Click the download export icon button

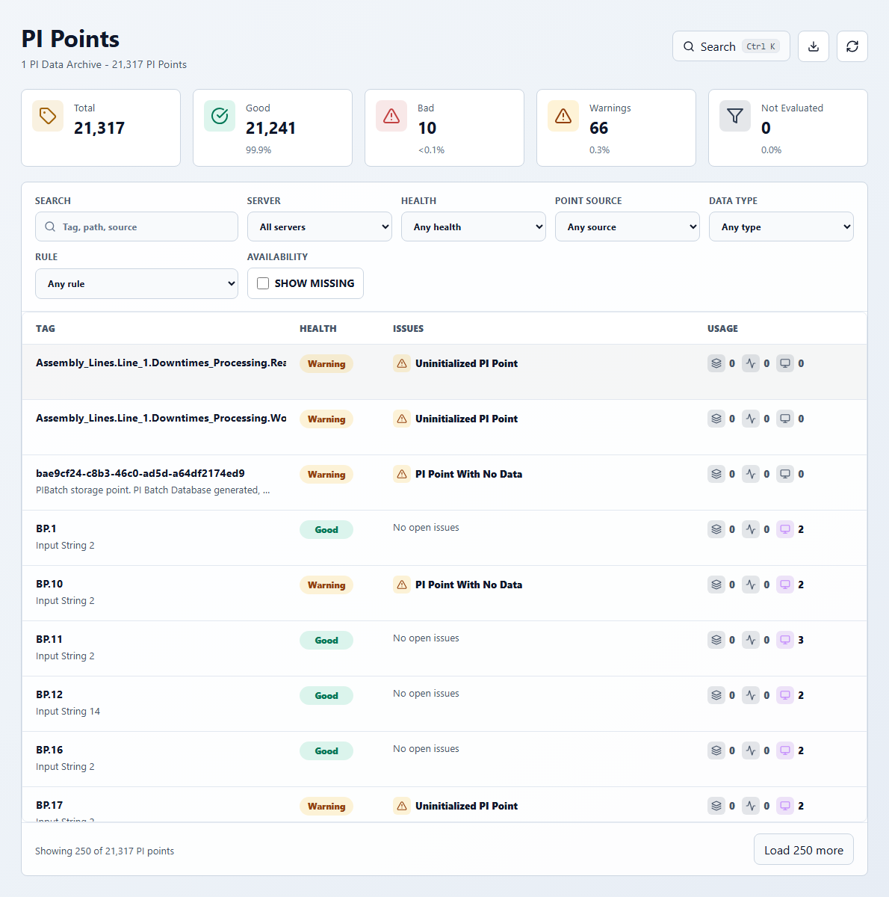(x=814, y=46)
